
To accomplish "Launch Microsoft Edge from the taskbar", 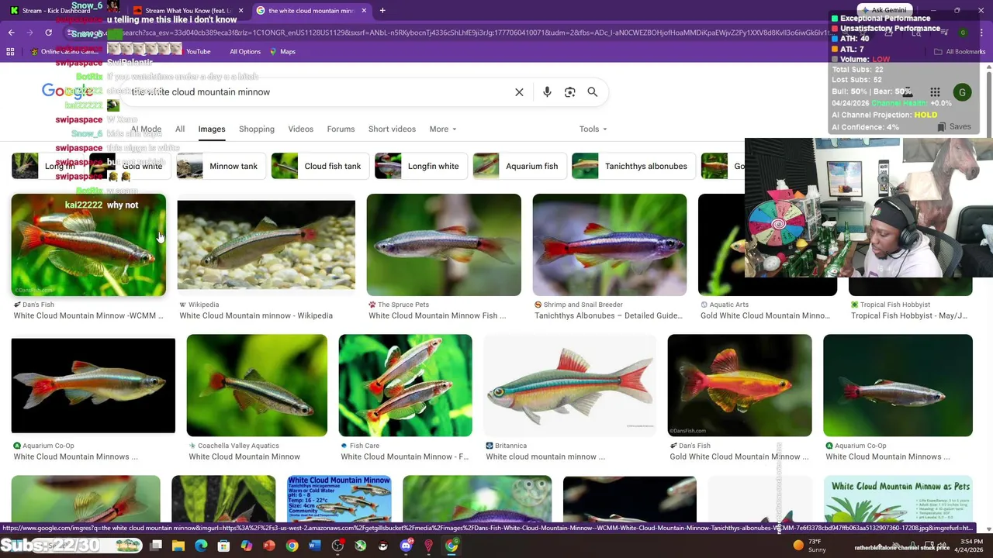I will [201, 546].
